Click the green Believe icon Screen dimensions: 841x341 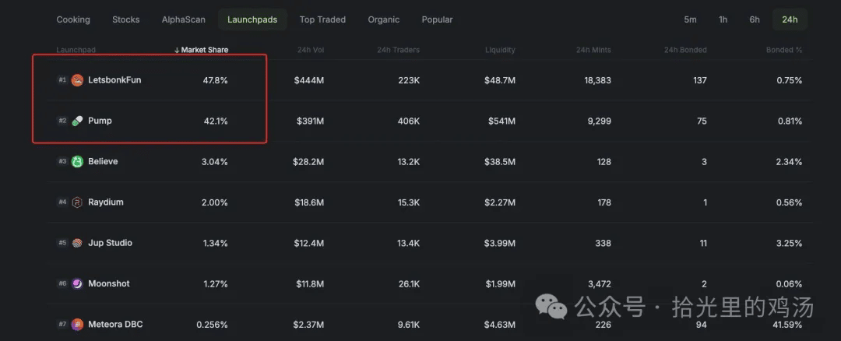click(x=77, y=162)
